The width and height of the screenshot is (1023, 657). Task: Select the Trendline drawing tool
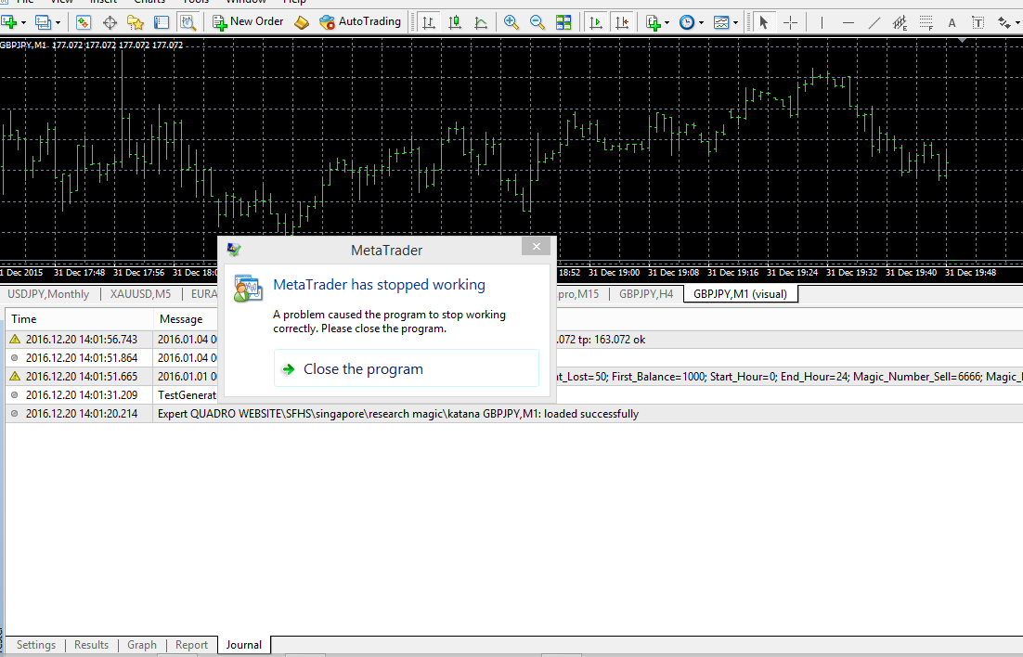pos(874,23)
